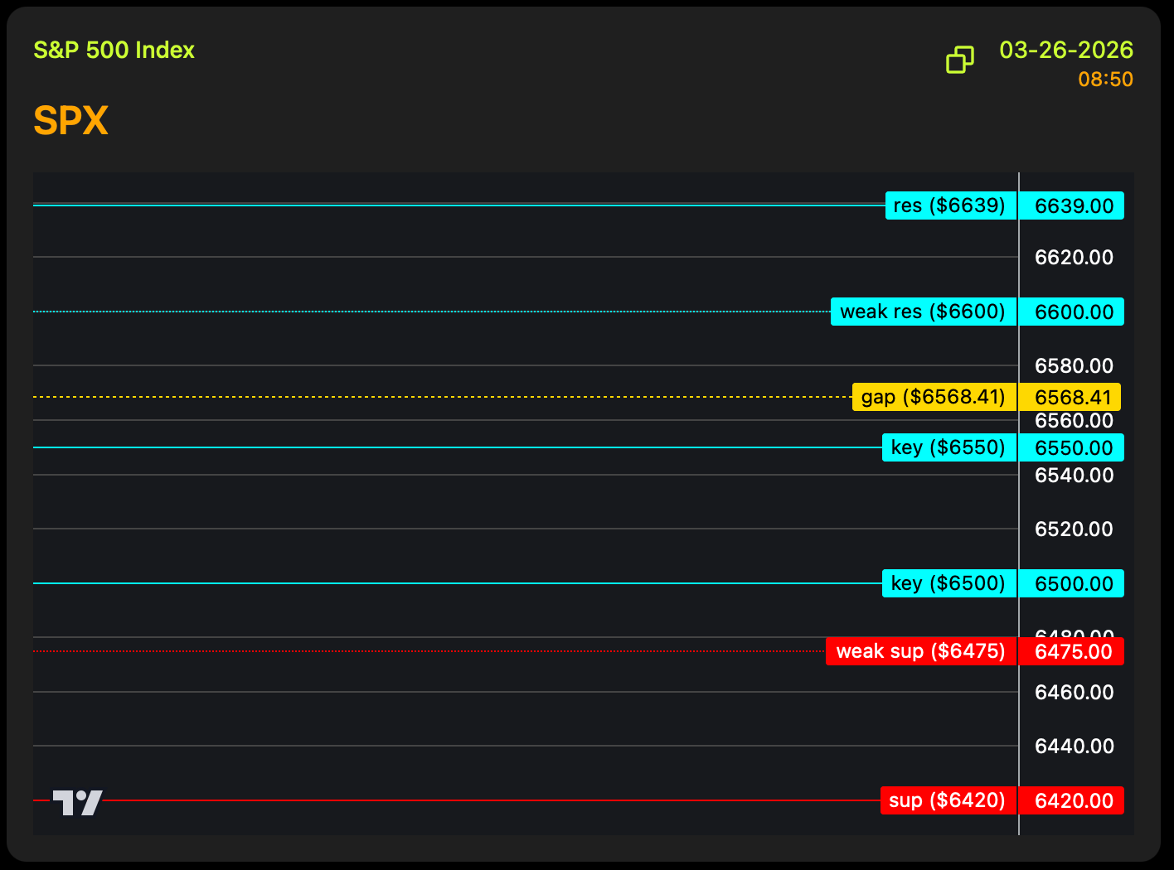Select the key ($6500) level label
The height and width of the screenshot is (870, 1174).
(948, 583)
